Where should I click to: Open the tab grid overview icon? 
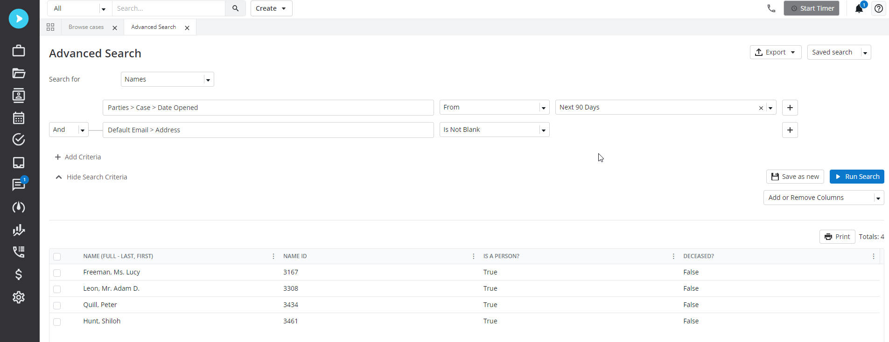pos(50,27)
